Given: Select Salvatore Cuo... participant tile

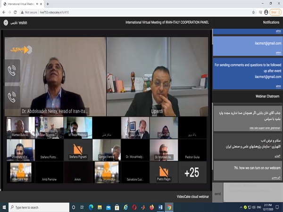Looking at the screenshot, I should tap(135, 172).
